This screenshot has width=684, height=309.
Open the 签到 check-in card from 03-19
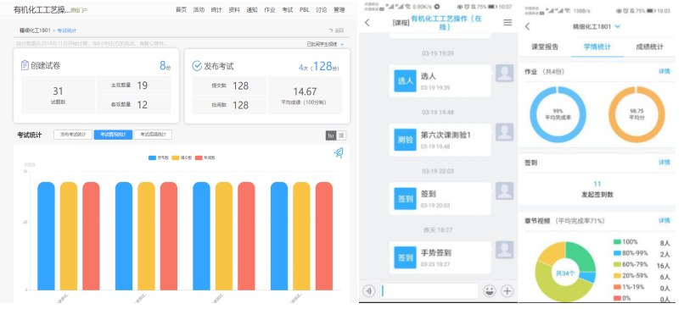(440, 198)
